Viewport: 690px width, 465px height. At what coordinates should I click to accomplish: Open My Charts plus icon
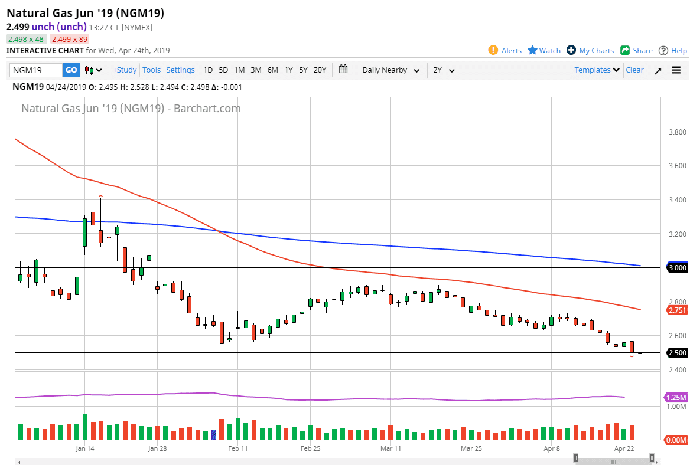571,50
